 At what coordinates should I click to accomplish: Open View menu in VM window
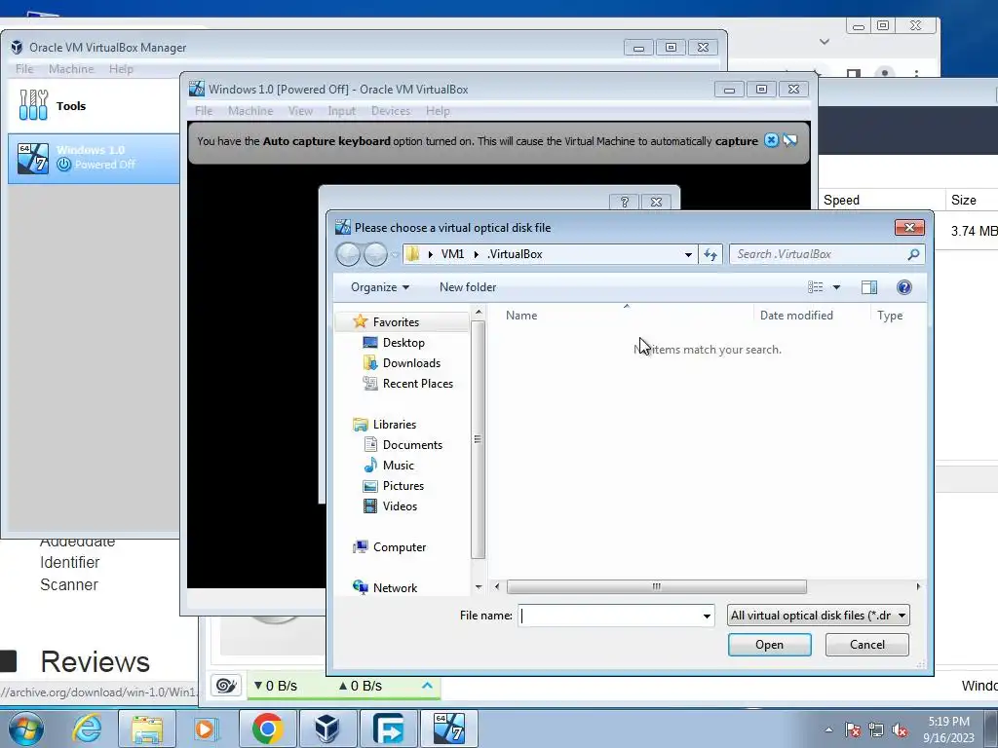coord(300,111)
